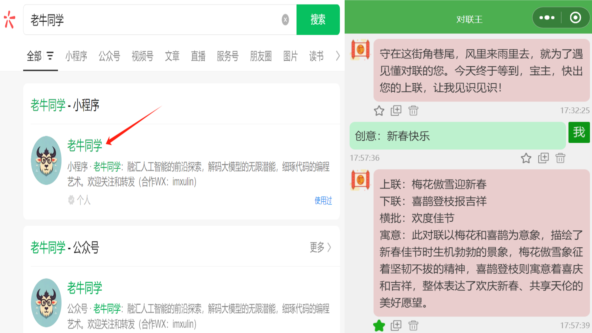
Task: Switch to the 视频号 tab
Action: [x=143, y=56]
